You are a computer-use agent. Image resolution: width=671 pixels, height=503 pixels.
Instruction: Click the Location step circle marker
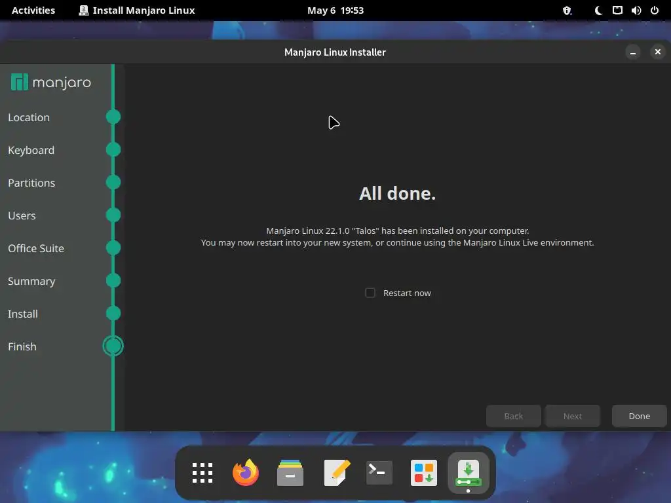[x=113, y=117]
